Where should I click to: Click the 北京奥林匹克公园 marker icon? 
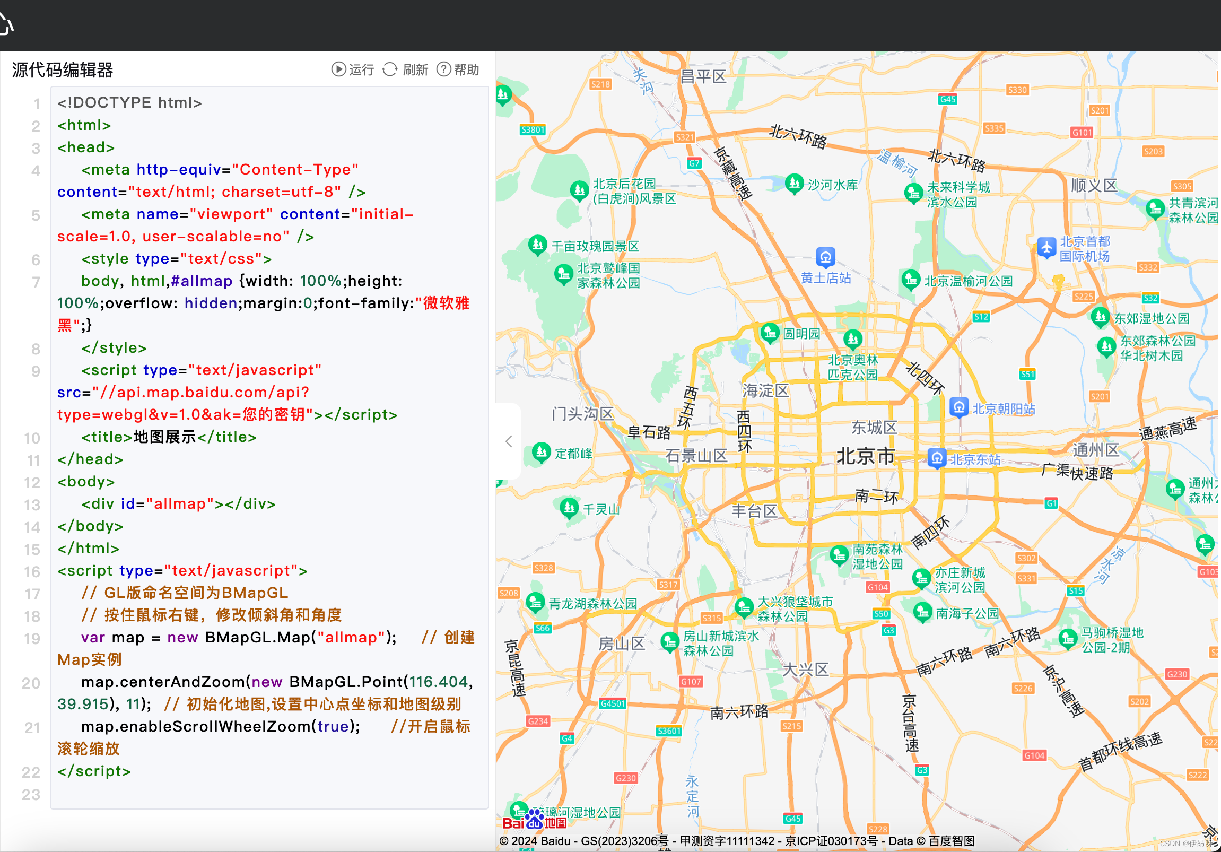853,339
